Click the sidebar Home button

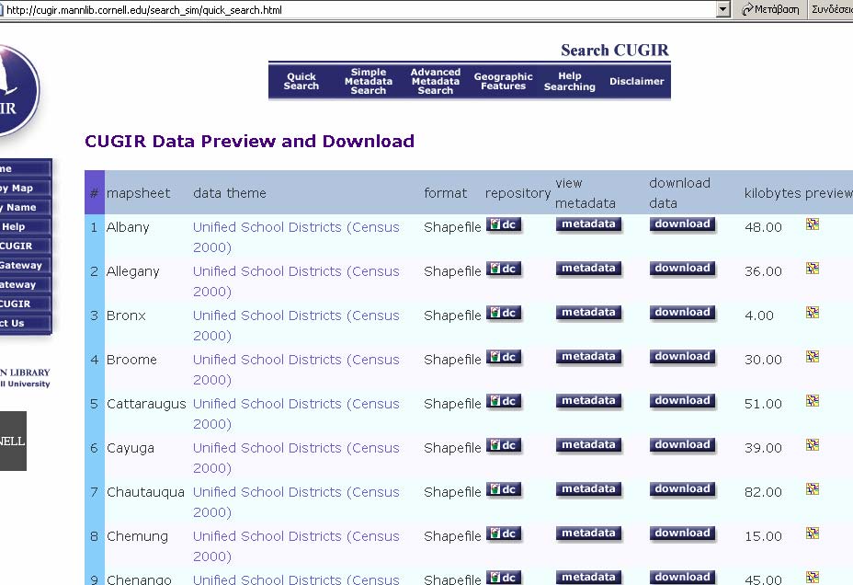pyautogui.click(x=26, y=168)
